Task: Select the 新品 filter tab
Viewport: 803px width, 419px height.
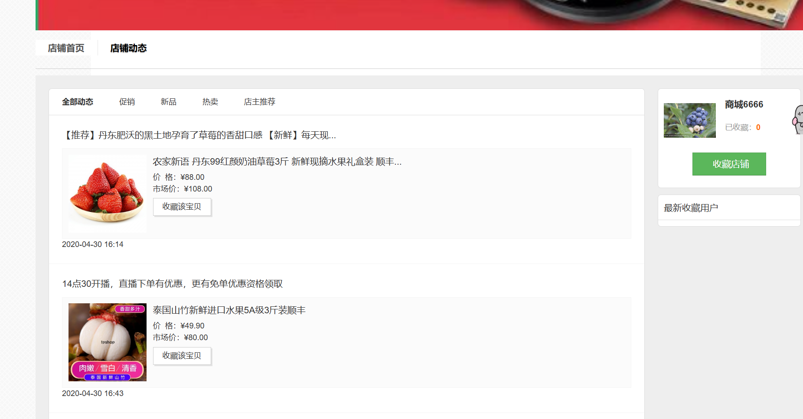Action: tap(169, 102)
